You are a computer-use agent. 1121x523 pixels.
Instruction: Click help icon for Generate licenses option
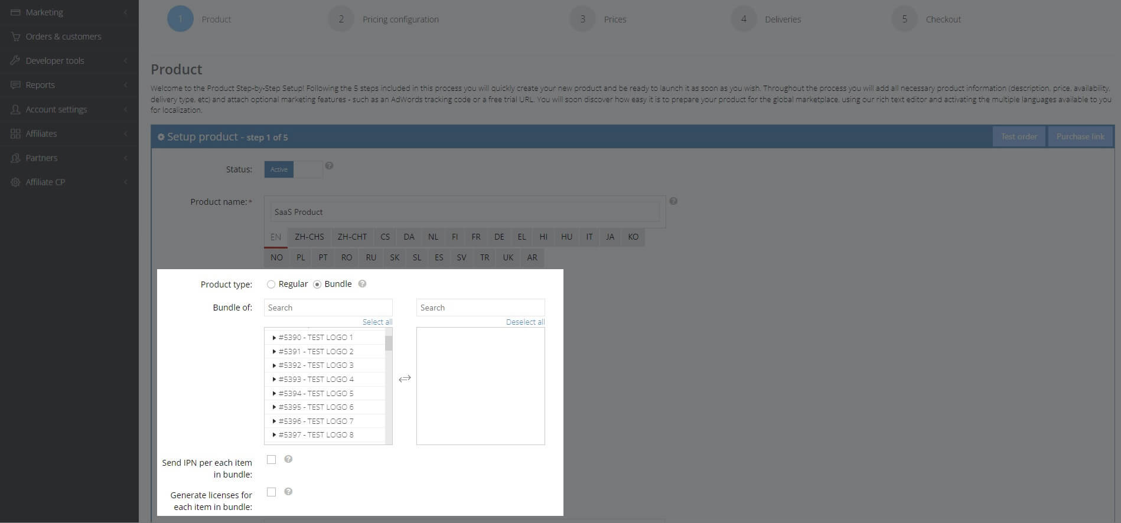pyautogui.click(x=288, y=492)
